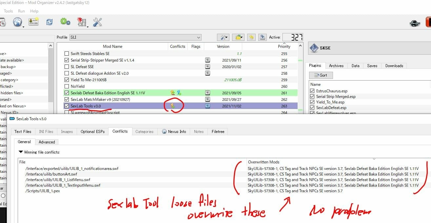Open the Run menu
The image size is (431, 223).
point(22,11)
